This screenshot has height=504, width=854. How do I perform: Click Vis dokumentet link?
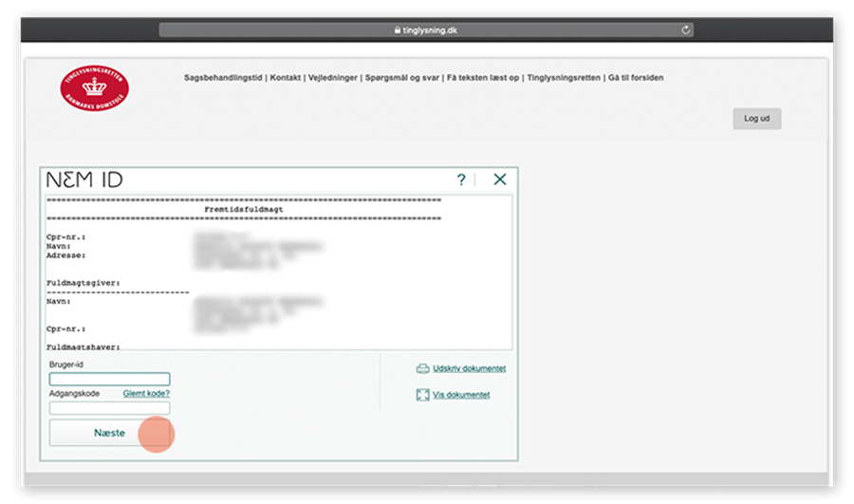click(461, 395)
